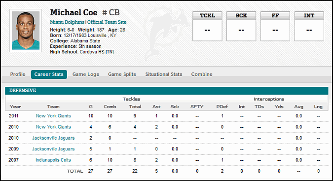Click the 2010 Jacksonville Jaguars team link

(53, 138)
